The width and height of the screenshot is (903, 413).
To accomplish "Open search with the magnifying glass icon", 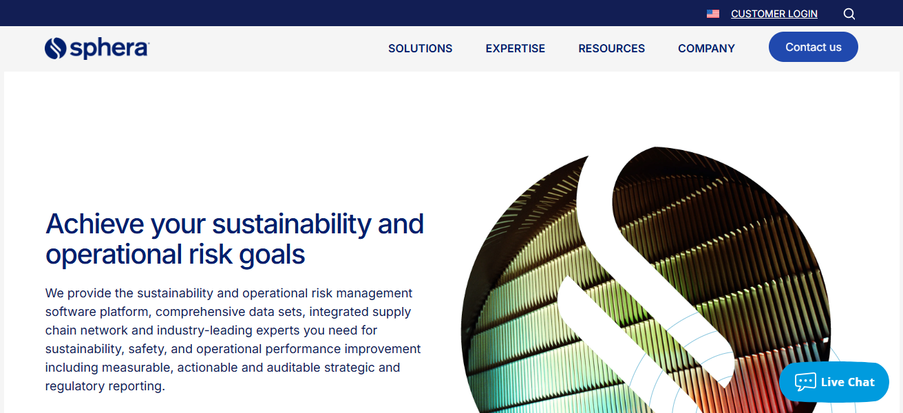I will pyautogui.click(x=849, y=14).
